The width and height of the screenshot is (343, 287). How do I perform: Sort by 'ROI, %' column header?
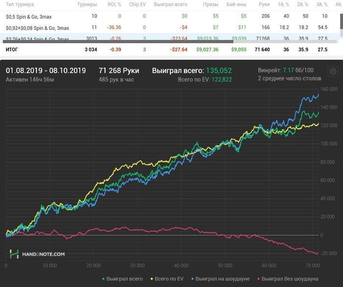[114, 4]
